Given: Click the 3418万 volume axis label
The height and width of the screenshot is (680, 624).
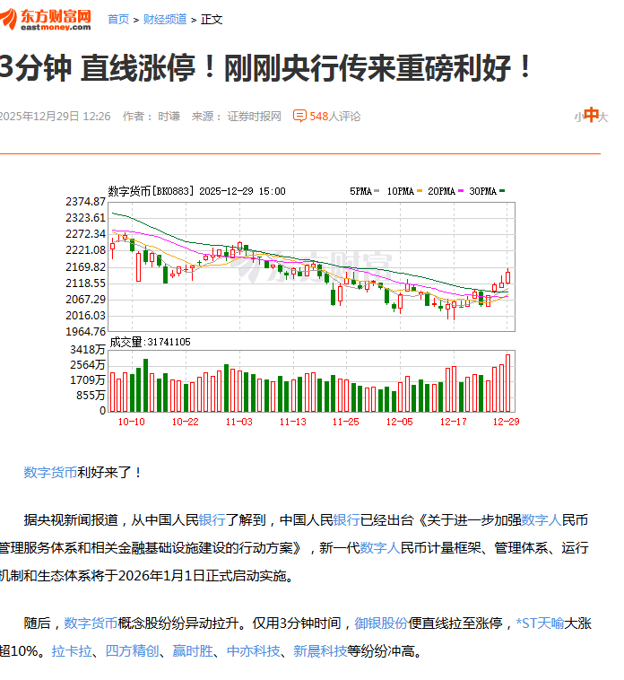Looking at the screenshot, I should [x=88, y=350].
